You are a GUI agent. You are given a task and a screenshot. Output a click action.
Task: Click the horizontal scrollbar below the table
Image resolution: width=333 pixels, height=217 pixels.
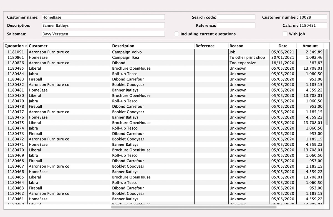(x=194, y=207)
